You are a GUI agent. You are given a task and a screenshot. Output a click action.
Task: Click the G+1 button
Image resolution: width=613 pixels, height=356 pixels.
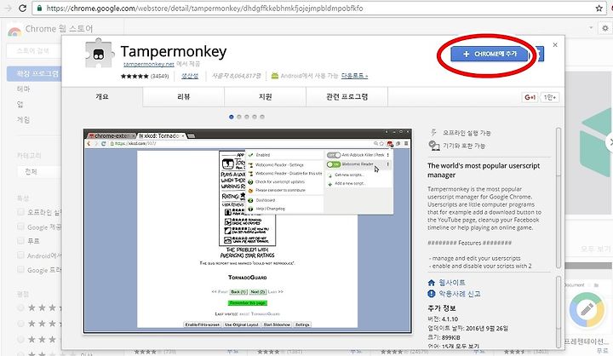point(530,97)
